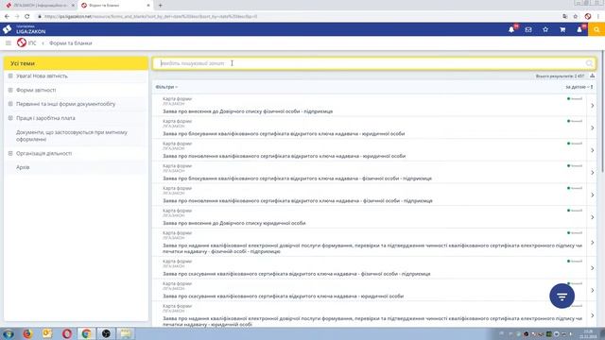Viewport: 605px width, 340px height.
Task: Go forward with the browser forward arrow
Action: pos(17,17)
